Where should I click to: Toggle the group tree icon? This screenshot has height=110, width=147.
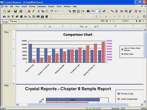(70, 11)
